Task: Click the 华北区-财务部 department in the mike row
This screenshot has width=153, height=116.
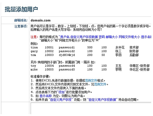Action: [x=140, y=70]
